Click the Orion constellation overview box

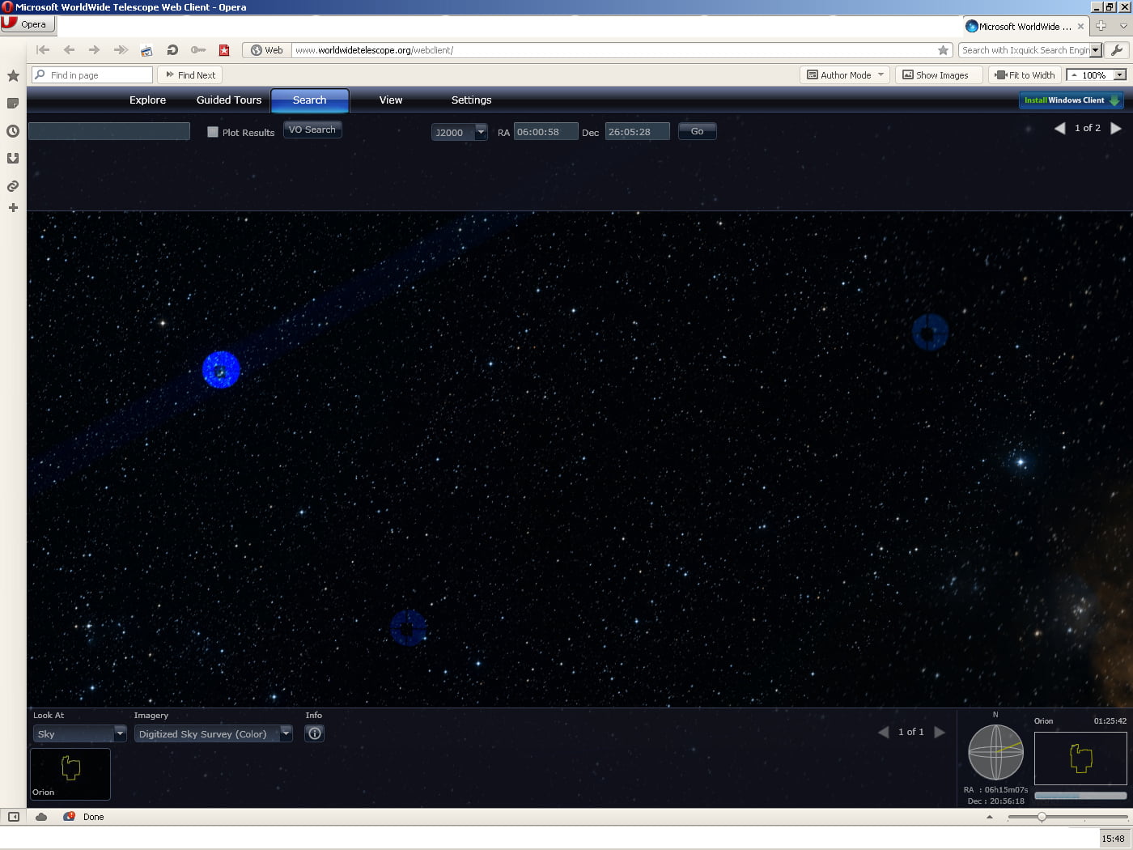tap(1080, 759)
